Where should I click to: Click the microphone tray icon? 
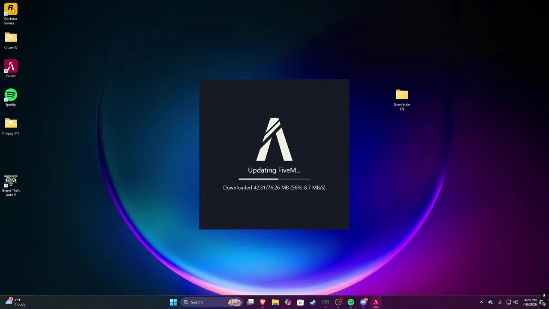point(500,302)
